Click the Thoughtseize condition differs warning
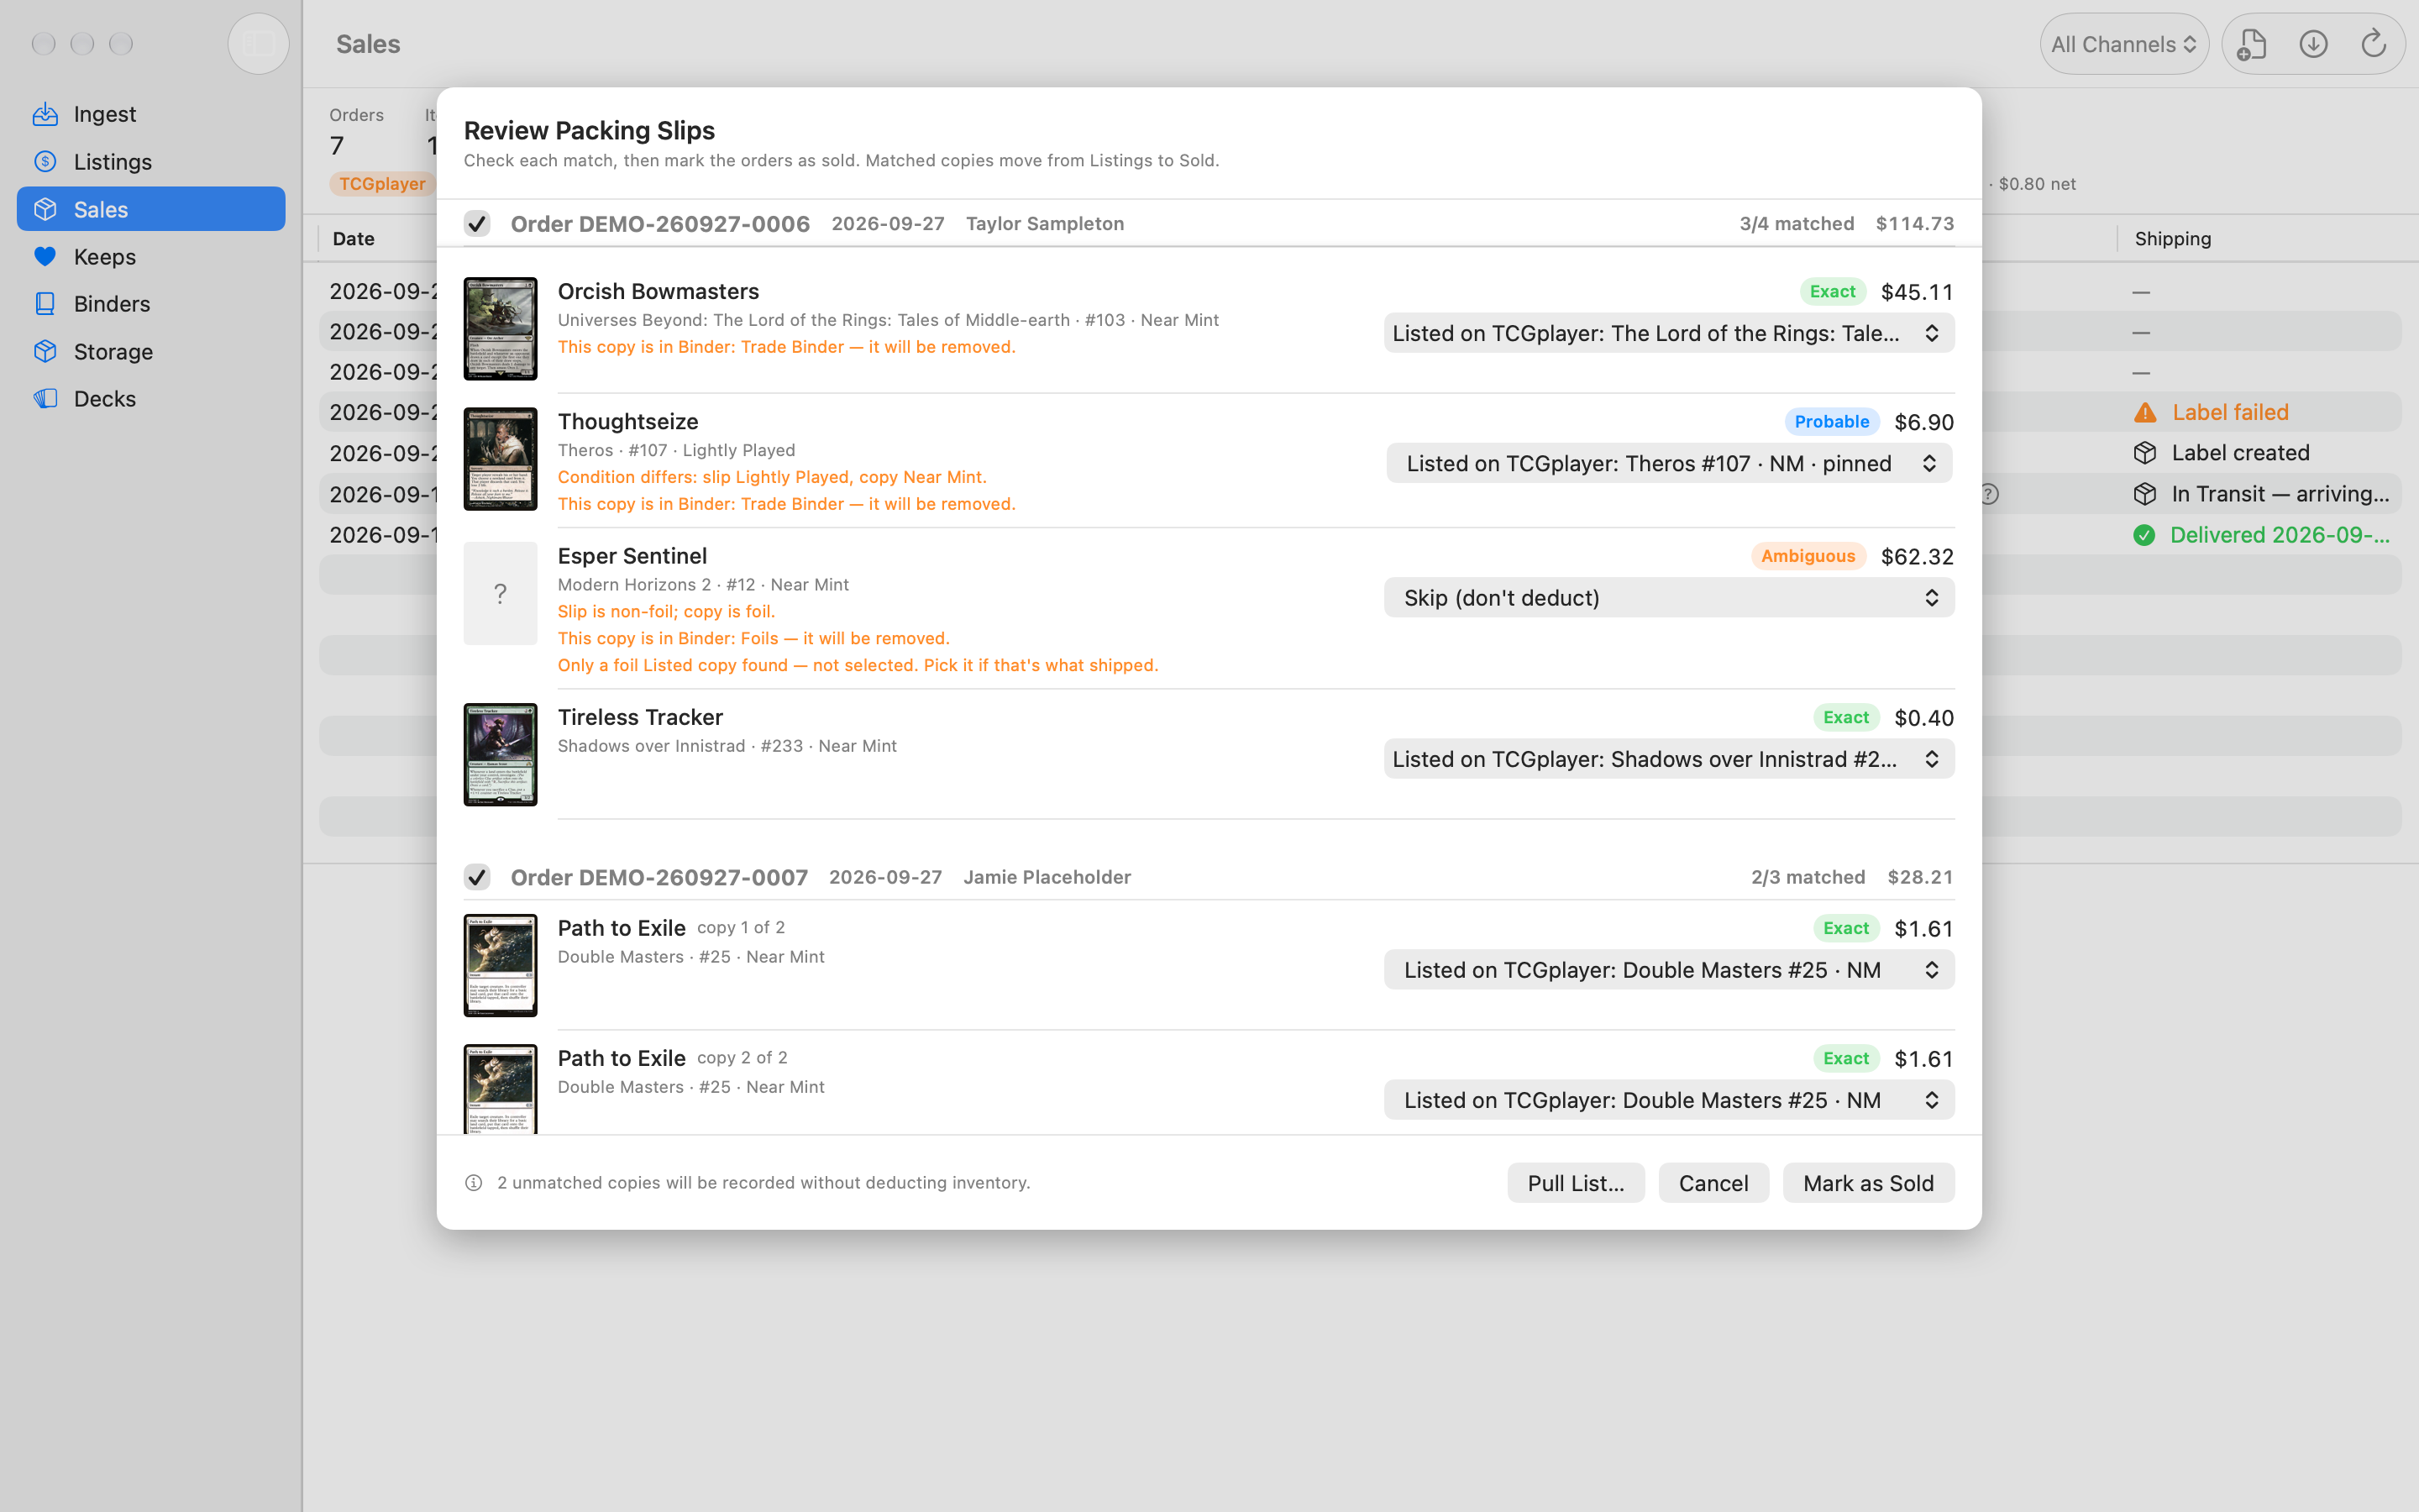 pos(772,477)
